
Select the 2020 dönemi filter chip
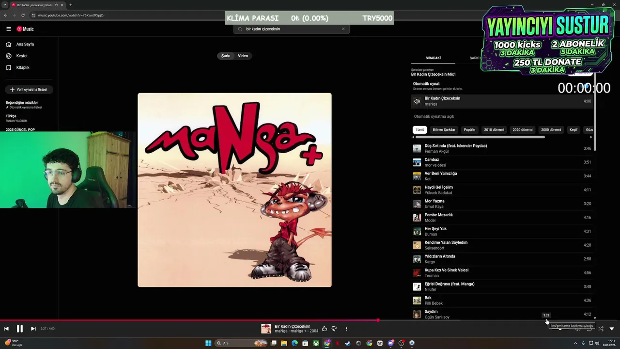point(523,130)
